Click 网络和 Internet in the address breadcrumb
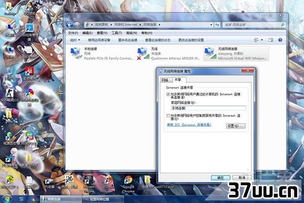304x203 pixels. [126, 25]
